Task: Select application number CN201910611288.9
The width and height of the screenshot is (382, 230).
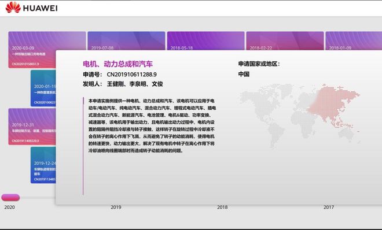Action: [x=131, y=75]
